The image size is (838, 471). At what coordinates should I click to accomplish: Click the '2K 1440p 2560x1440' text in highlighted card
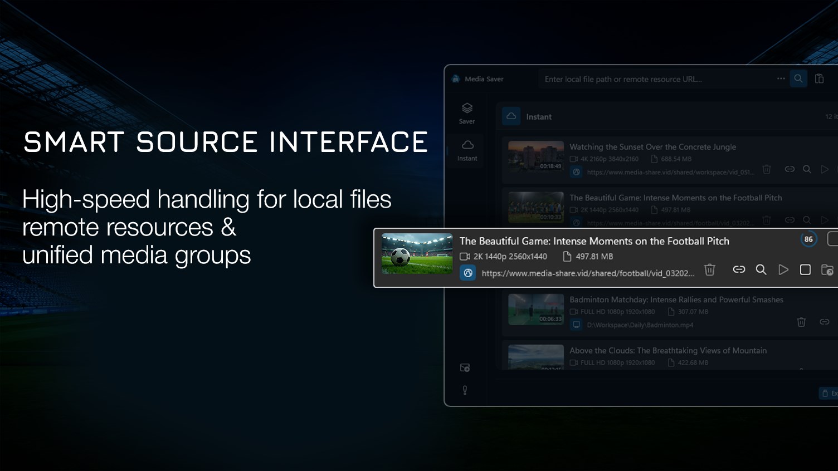click(x=510, y=257)
